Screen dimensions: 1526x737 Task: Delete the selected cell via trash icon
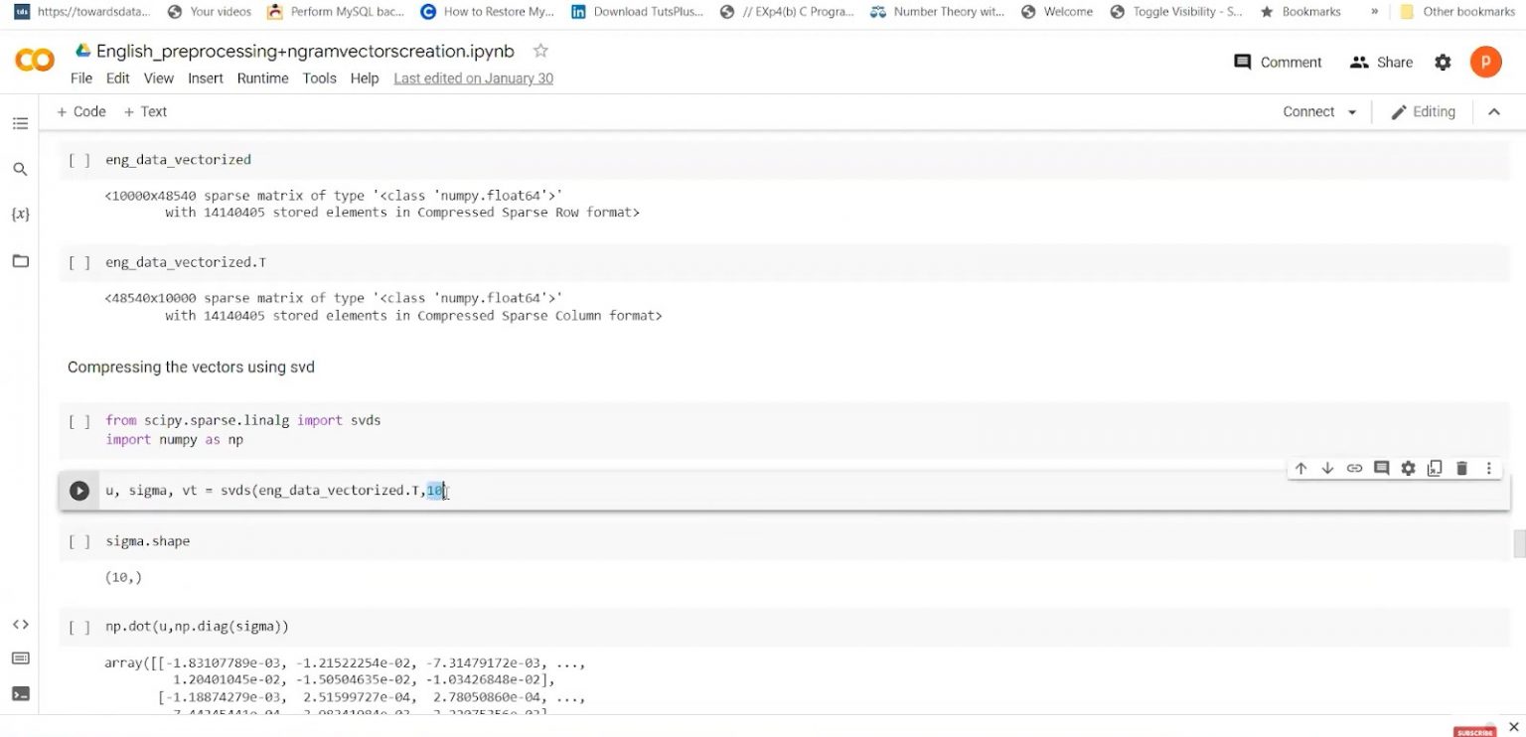(x=1460, y=468)
